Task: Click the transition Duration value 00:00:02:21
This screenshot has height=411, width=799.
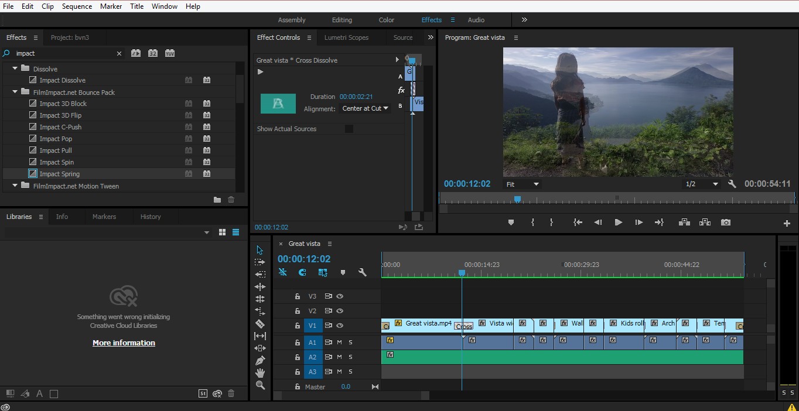Action: 356,97
